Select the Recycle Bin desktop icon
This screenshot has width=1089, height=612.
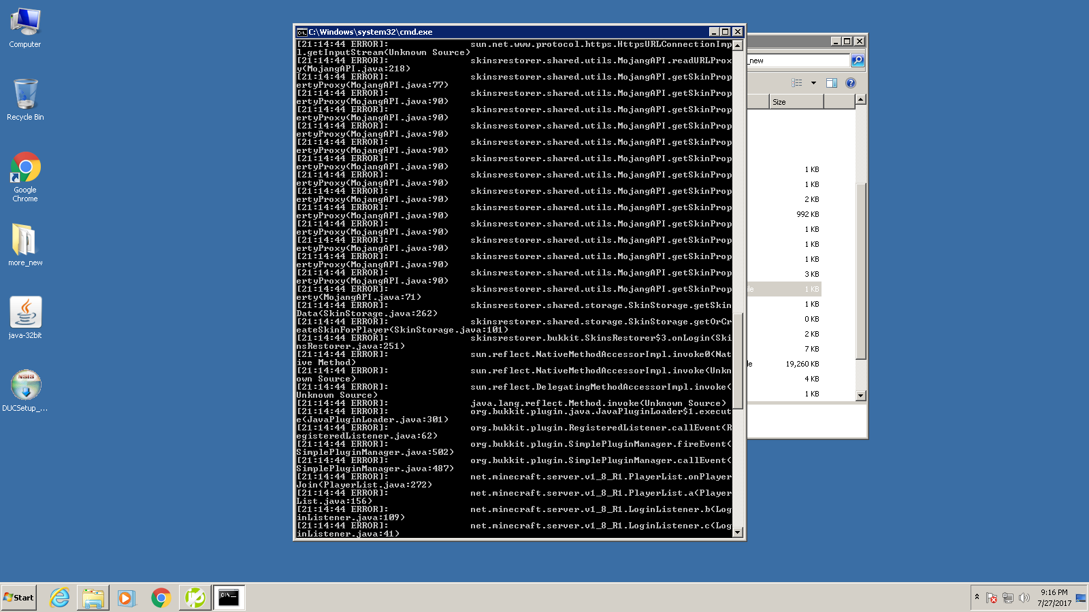pos(25,100)
